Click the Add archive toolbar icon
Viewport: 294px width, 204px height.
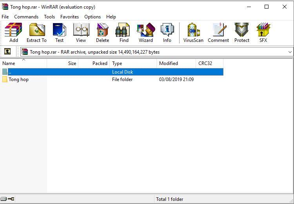click(x=13, y=32)
